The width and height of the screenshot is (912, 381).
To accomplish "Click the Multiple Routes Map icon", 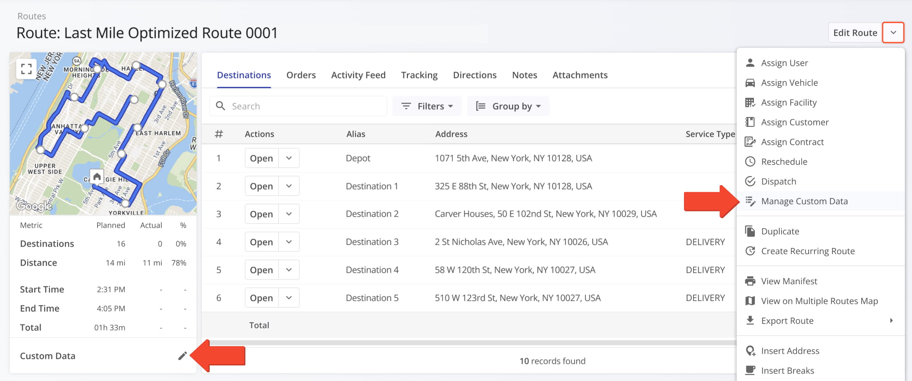I will click(x=750, y=301).
